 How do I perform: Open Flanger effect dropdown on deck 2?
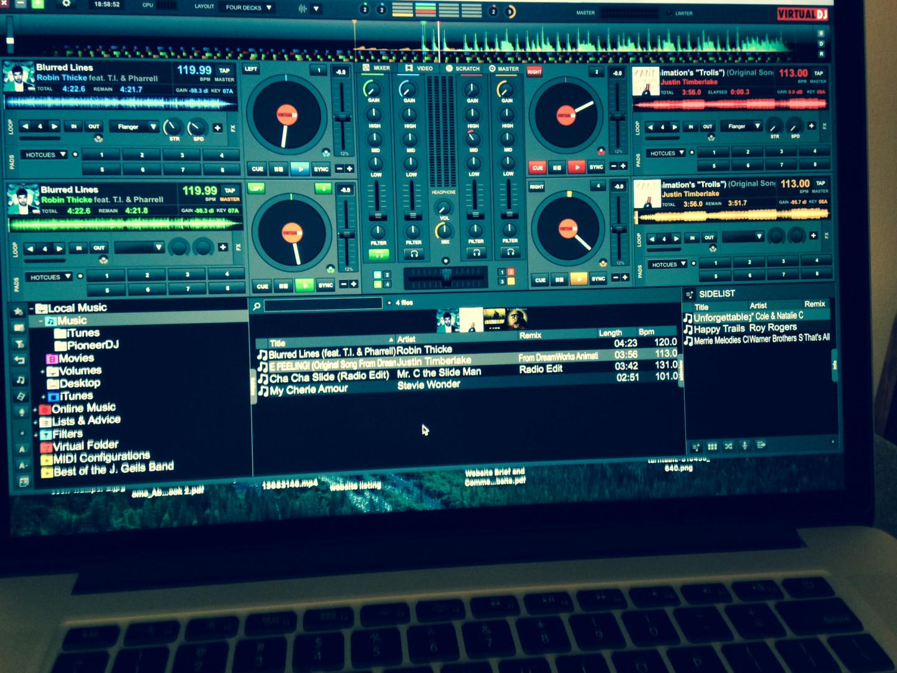tap(741, 126)
